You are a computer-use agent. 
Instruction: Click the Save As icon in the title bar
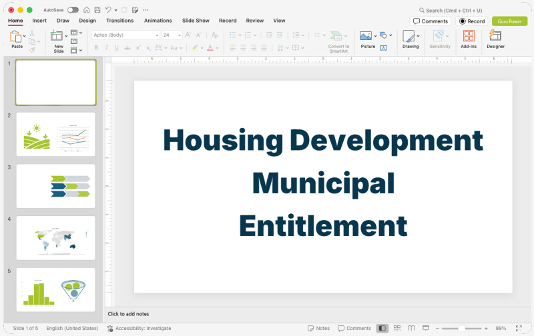[136, 10]
